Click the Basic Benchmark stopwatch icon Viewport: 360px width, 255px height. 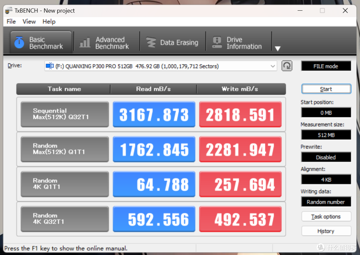(x=19, y=42)
